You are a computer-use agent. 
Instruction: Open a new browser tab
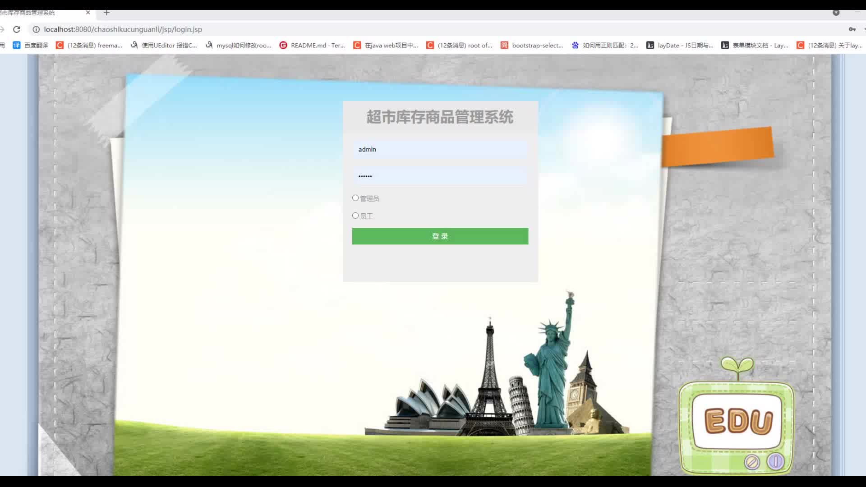(x=106, y=13)
